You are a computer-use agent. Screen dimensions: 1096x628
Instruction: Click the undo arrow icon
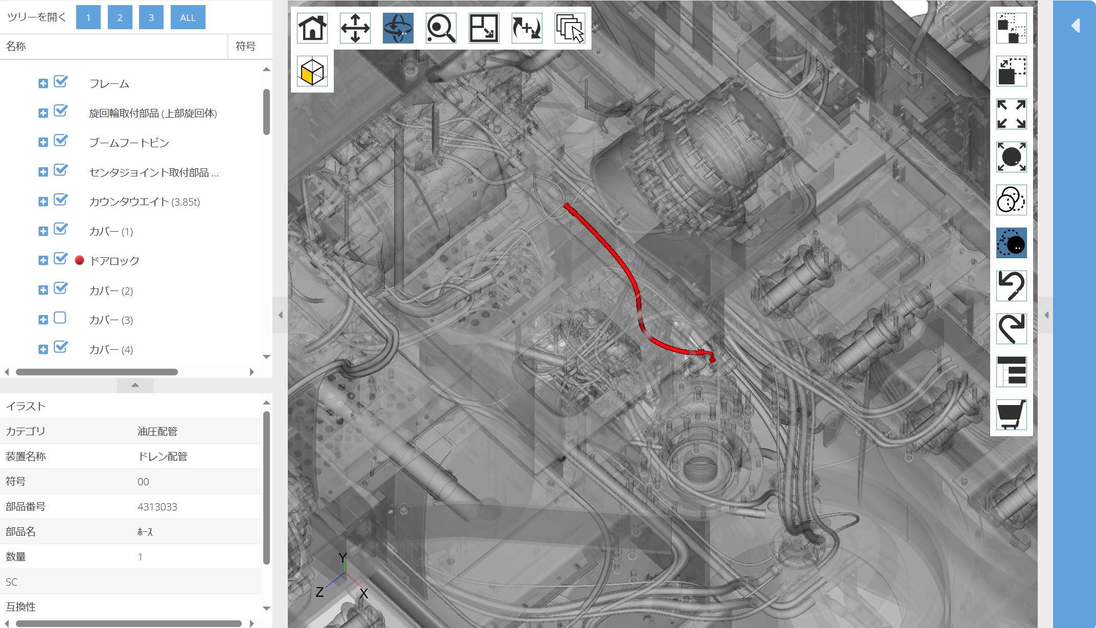pyautogui.click(x=1012, y=286)
